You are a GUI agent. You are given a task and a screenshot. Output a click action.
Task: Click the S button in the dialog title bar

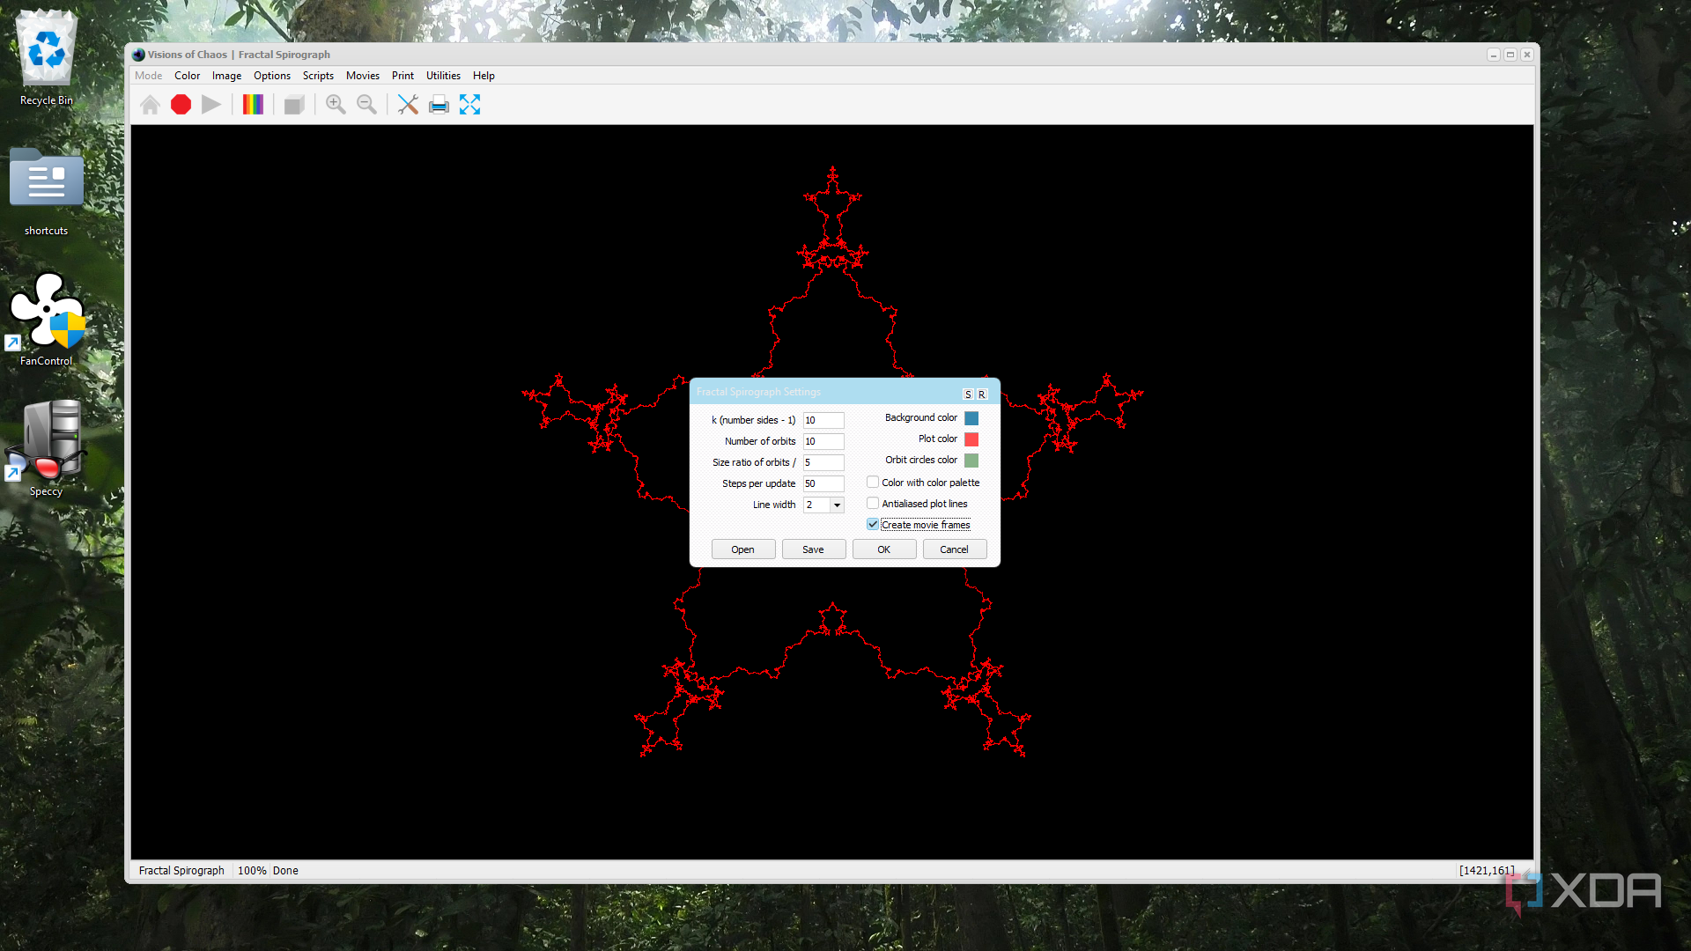[x=968, y=394]
